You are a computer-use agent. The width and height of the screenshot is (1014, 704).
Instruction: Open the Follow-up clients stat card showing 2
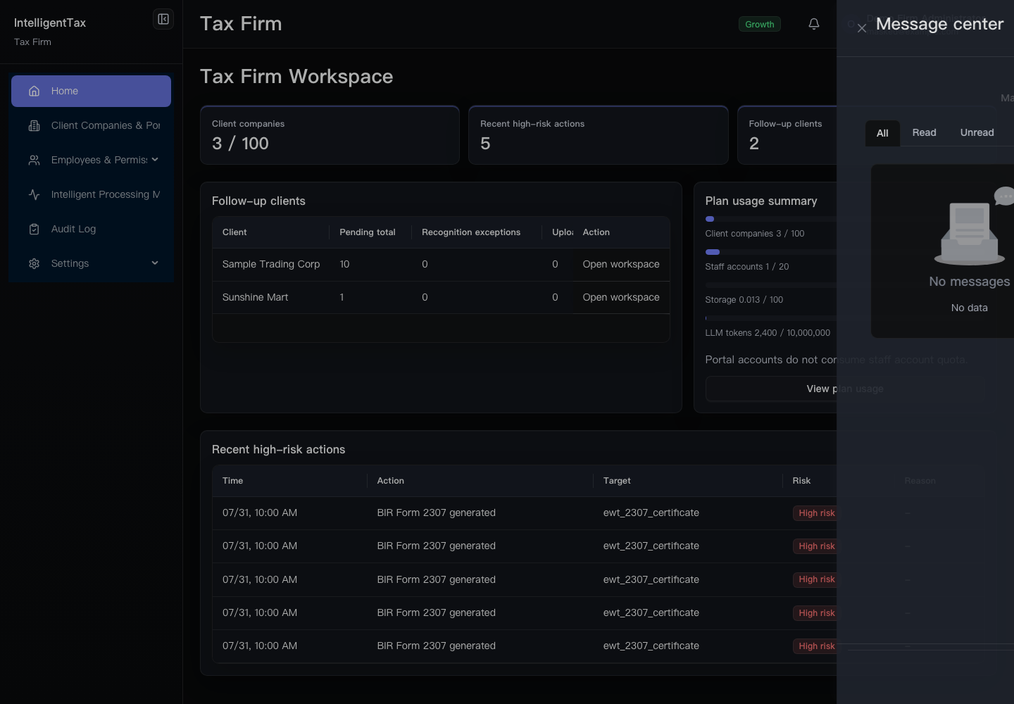point(787,135)
